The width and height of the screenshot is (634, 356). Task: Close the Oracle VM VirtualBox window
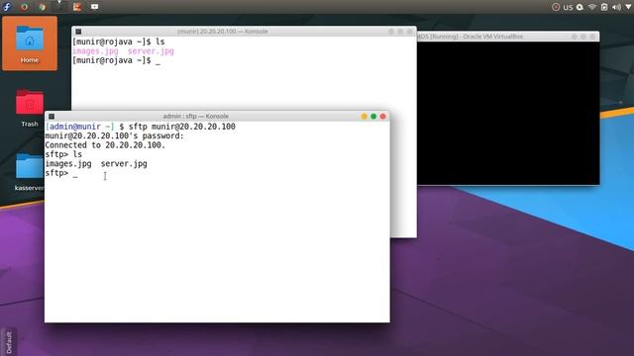pos(592,37)
